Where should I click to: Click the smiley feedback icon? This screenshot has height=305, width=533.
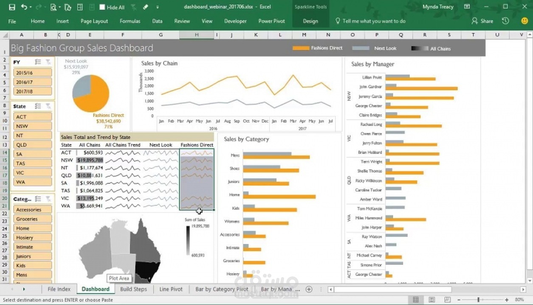[525, 21]
